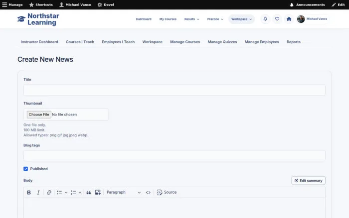The height and width of the screenshot is (218, 349).
Task: Open the Paragraph heading dropdown
Action: point(124,193)
